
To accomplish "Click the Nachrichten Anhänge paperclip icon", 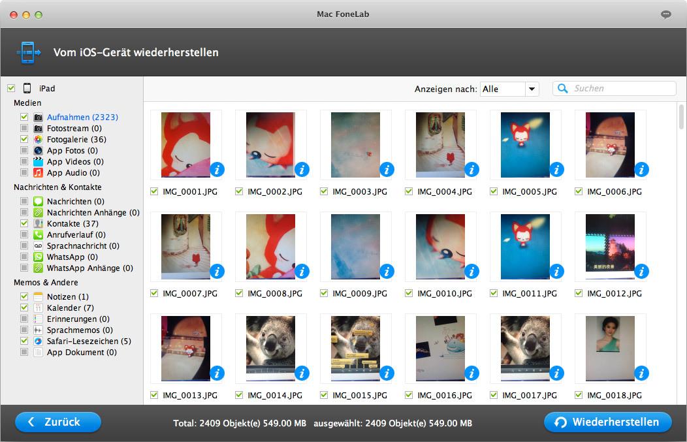I will [38, 212].
